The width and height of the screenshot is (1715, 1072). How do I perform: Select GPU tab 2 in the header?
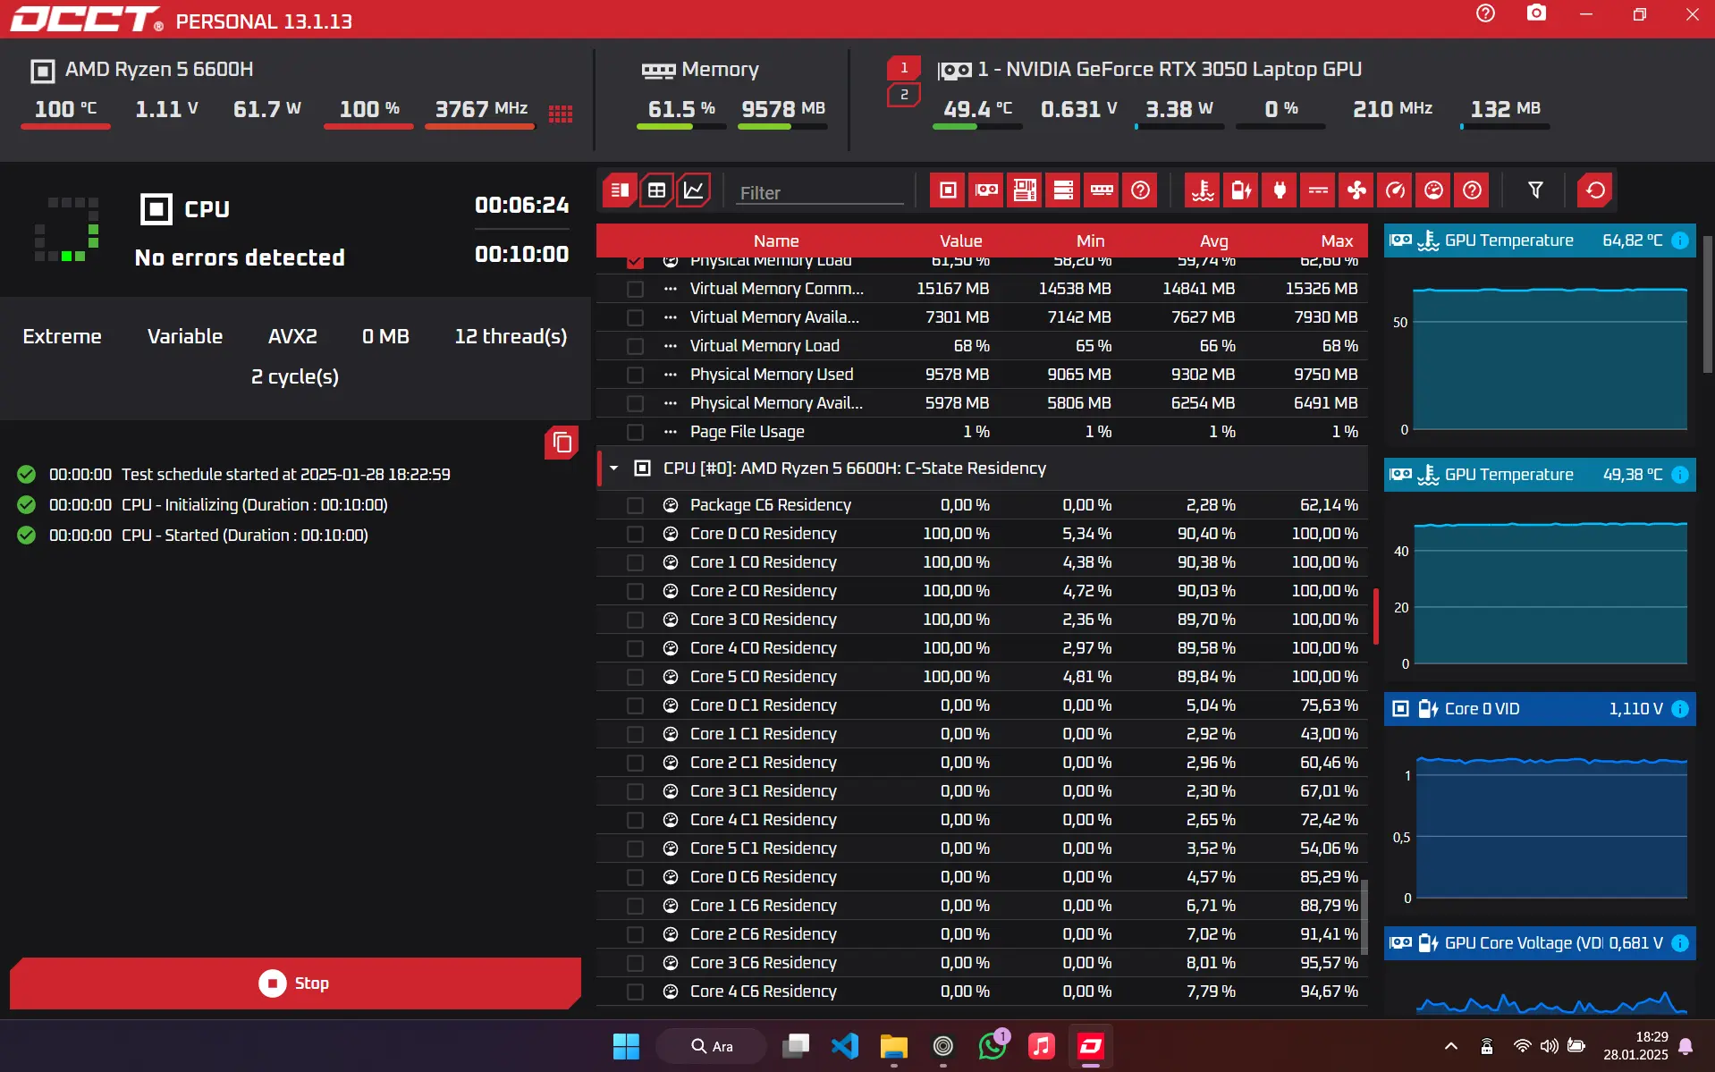[x=904, y=95]
